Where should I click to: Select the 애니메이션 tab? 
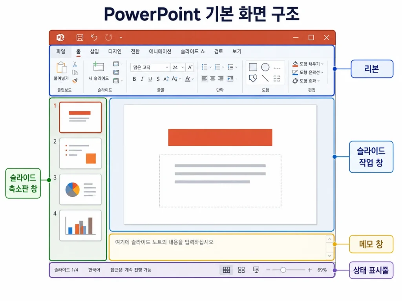pyautogui.click(x=160, y=51)
